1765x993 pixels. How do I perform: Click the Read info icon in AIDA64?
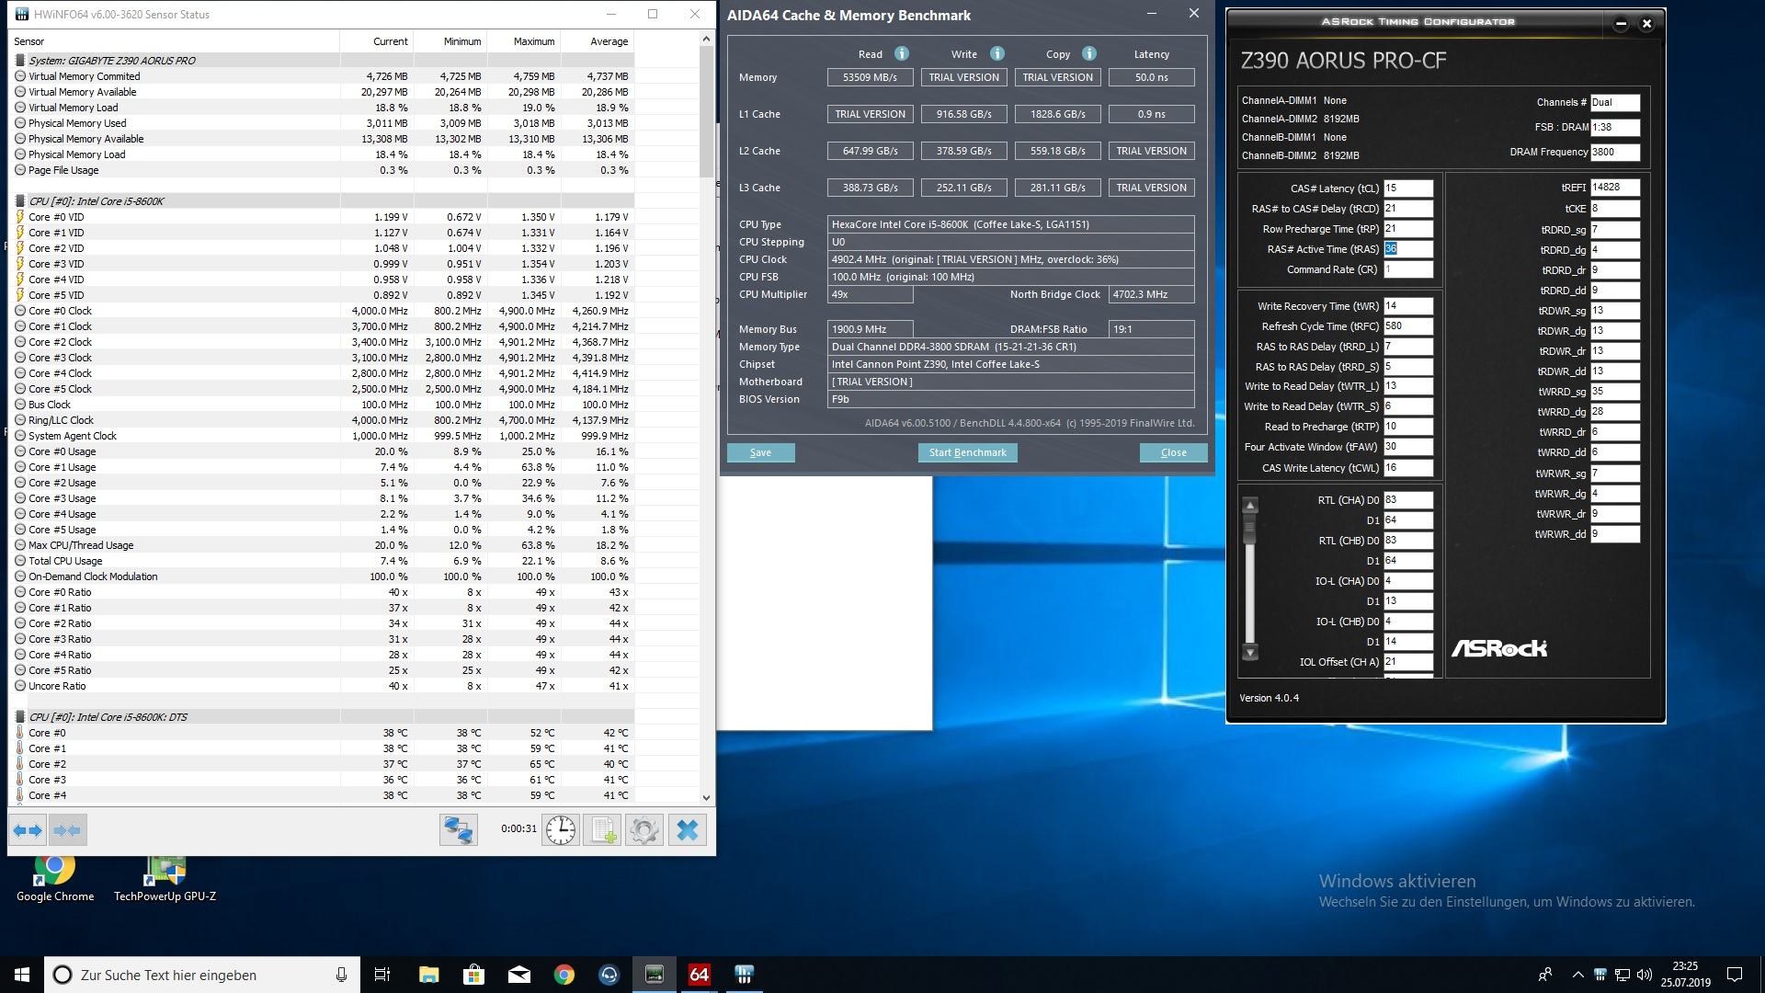(x=902, y=53)
